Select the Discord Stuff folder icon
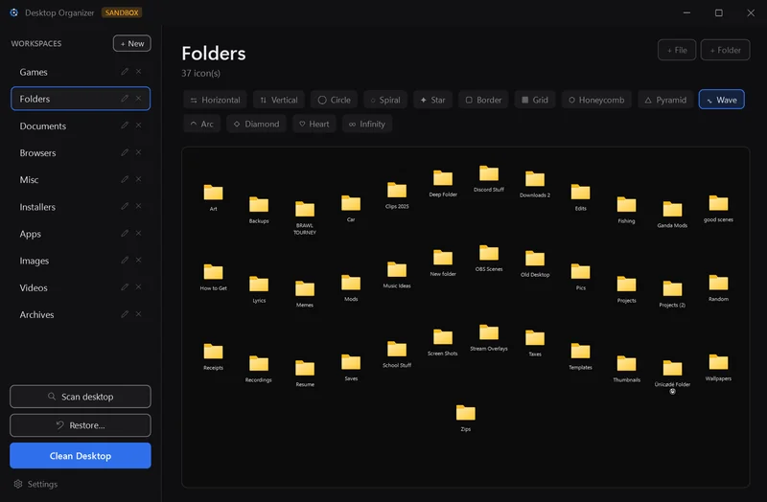 click(x=489, y=173)
